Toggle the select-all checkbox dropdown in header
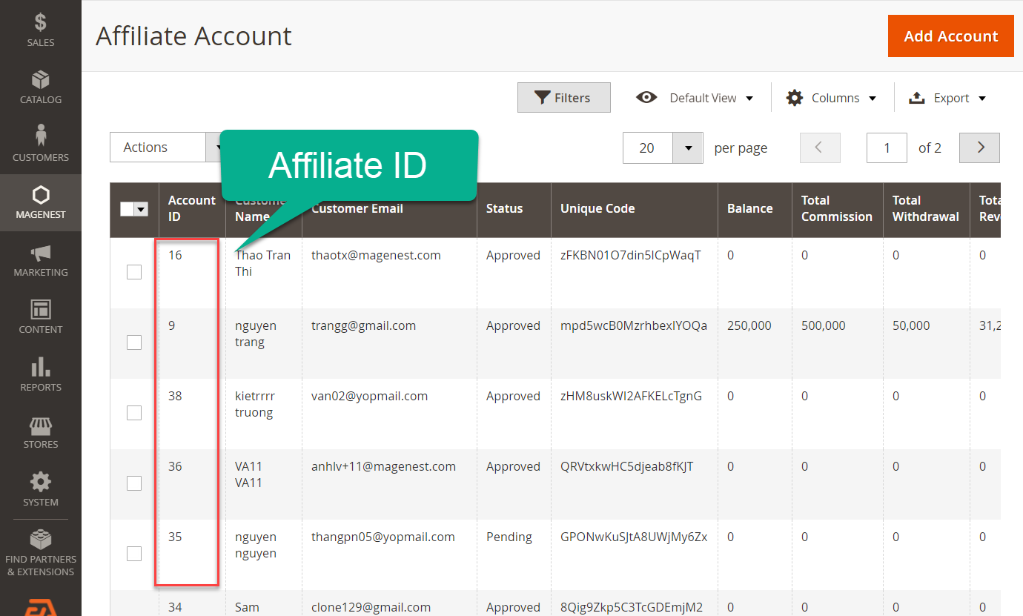Image resolution: width=1023 pixels, height=616 pixels. tap(134, 209)
